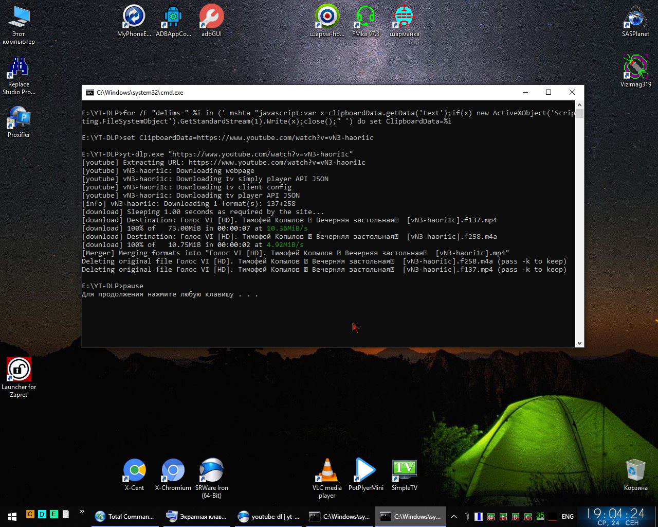The width and height of the screenshot is (658, 527).
Task: Launch the adbGUI desktop icon
Action: tap(211, 17)
